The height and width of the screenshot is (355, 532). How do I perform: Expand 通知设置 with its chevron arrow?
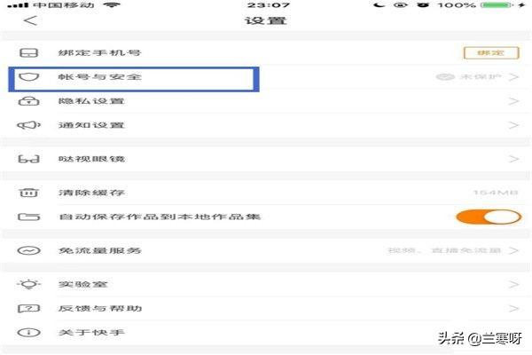pos(513,125)
